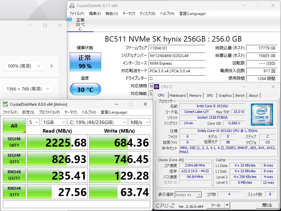Image resolution: width=281 pixels, height=211 pixels.
Task: Click the blue disk status orb for drive C:
Action: [x=70, y=19]
